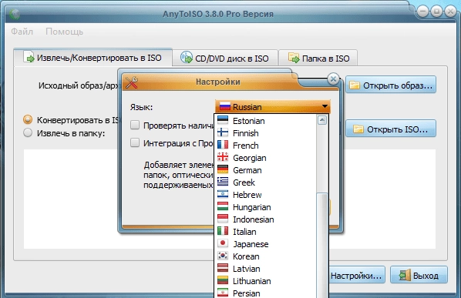Pick Hebrew from the list

266,195
